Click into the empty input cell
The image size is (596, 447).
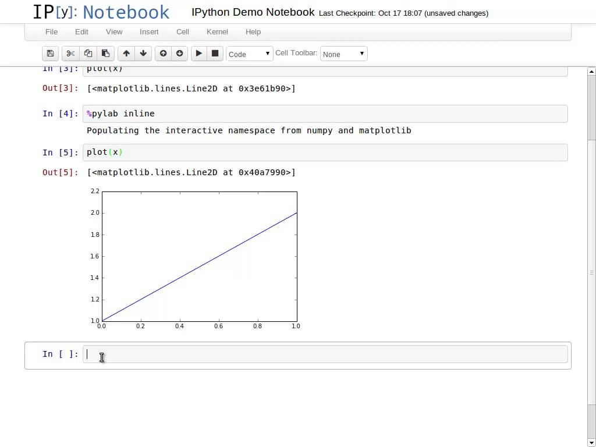325,354
